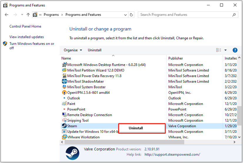Sort list by Publisher column header
The image size is (243, 163).
tap(176, 58)
